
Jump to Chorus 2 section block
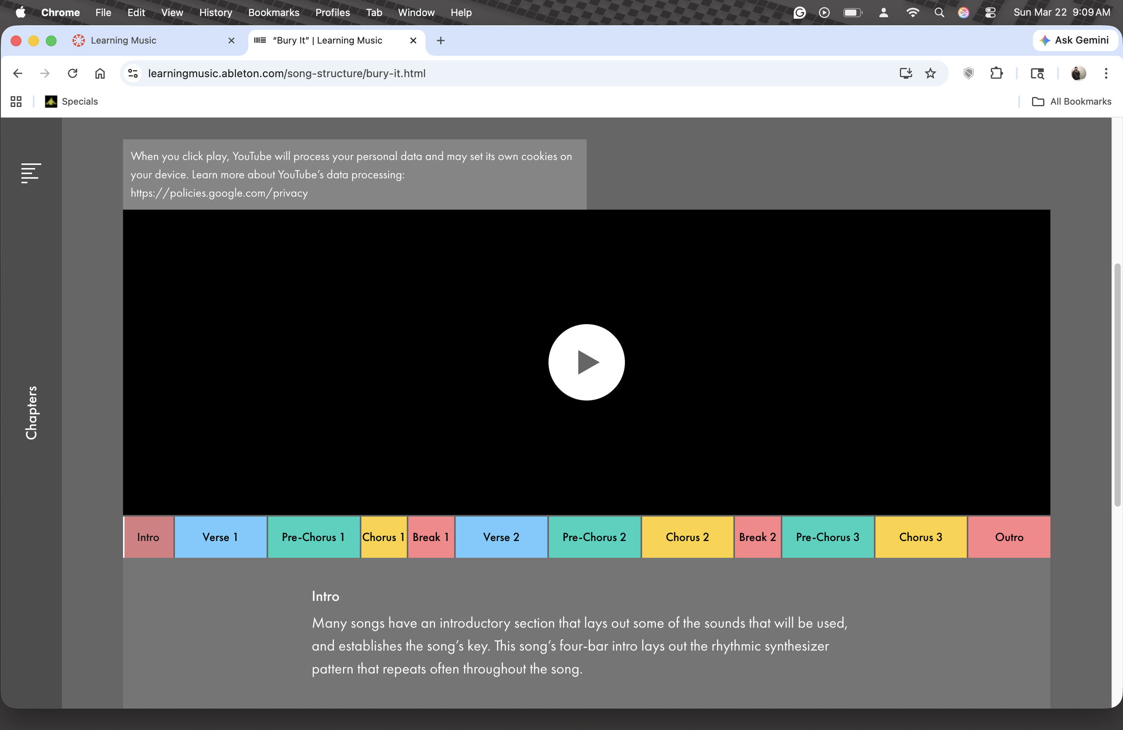[687, 537]
